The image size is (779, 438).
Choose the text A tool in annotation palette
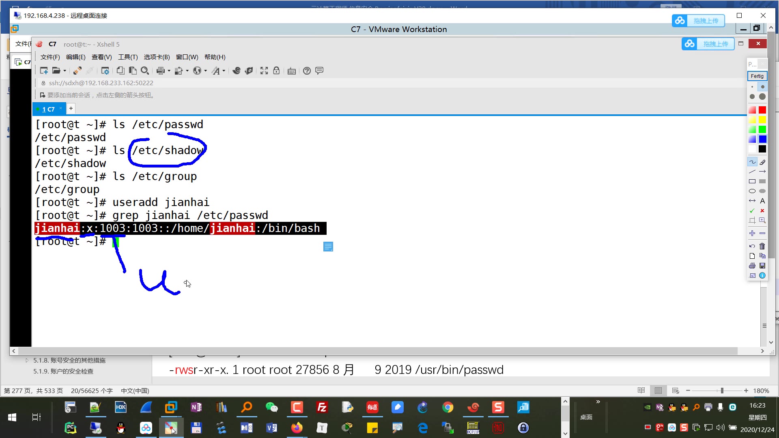pyautogui.click(x=762, y=201)
